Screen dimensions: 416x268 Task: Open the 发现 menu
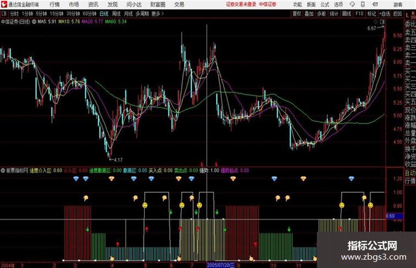click(113, 4)
